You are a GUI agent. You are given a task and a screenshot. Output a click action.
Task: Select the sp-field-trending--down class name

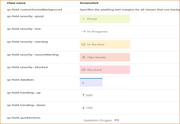26,105
